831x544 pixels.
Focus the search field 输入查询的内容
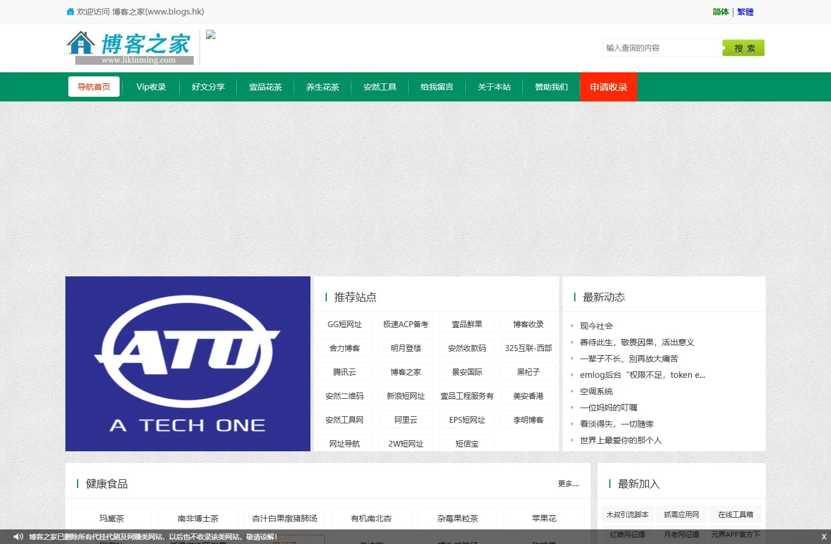[x=662, y=48]
